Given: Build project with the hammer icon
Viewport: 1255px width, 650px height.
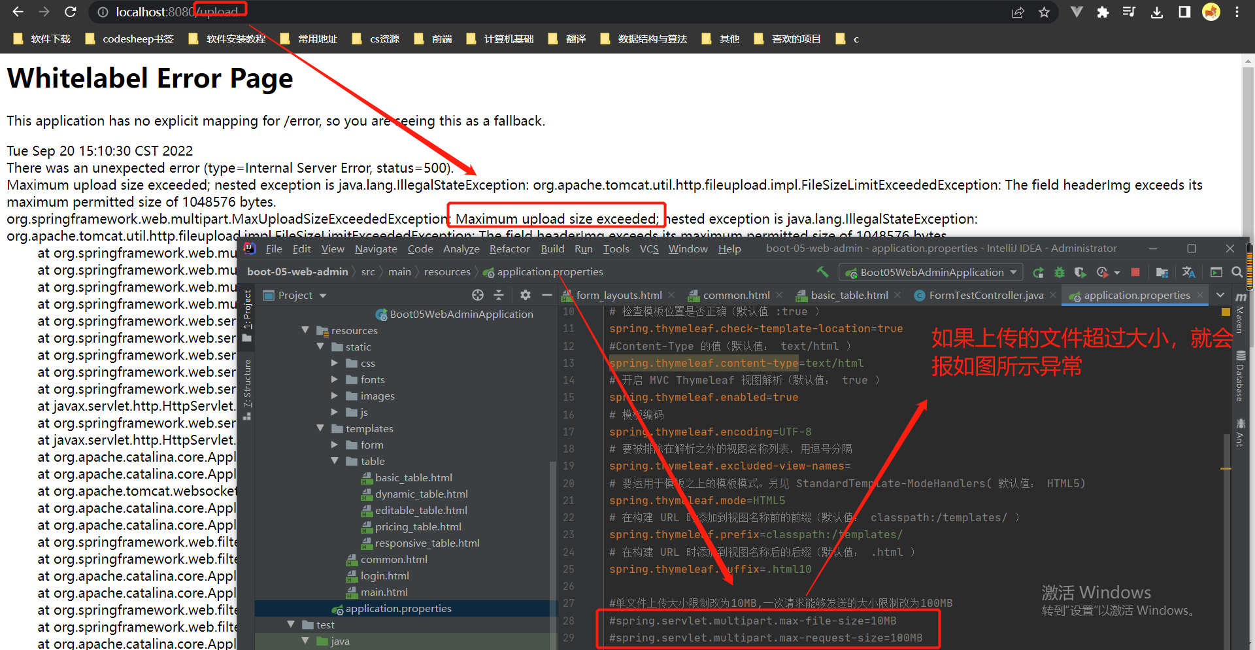Looking at the screenshot, I should (x=822, y=272).
